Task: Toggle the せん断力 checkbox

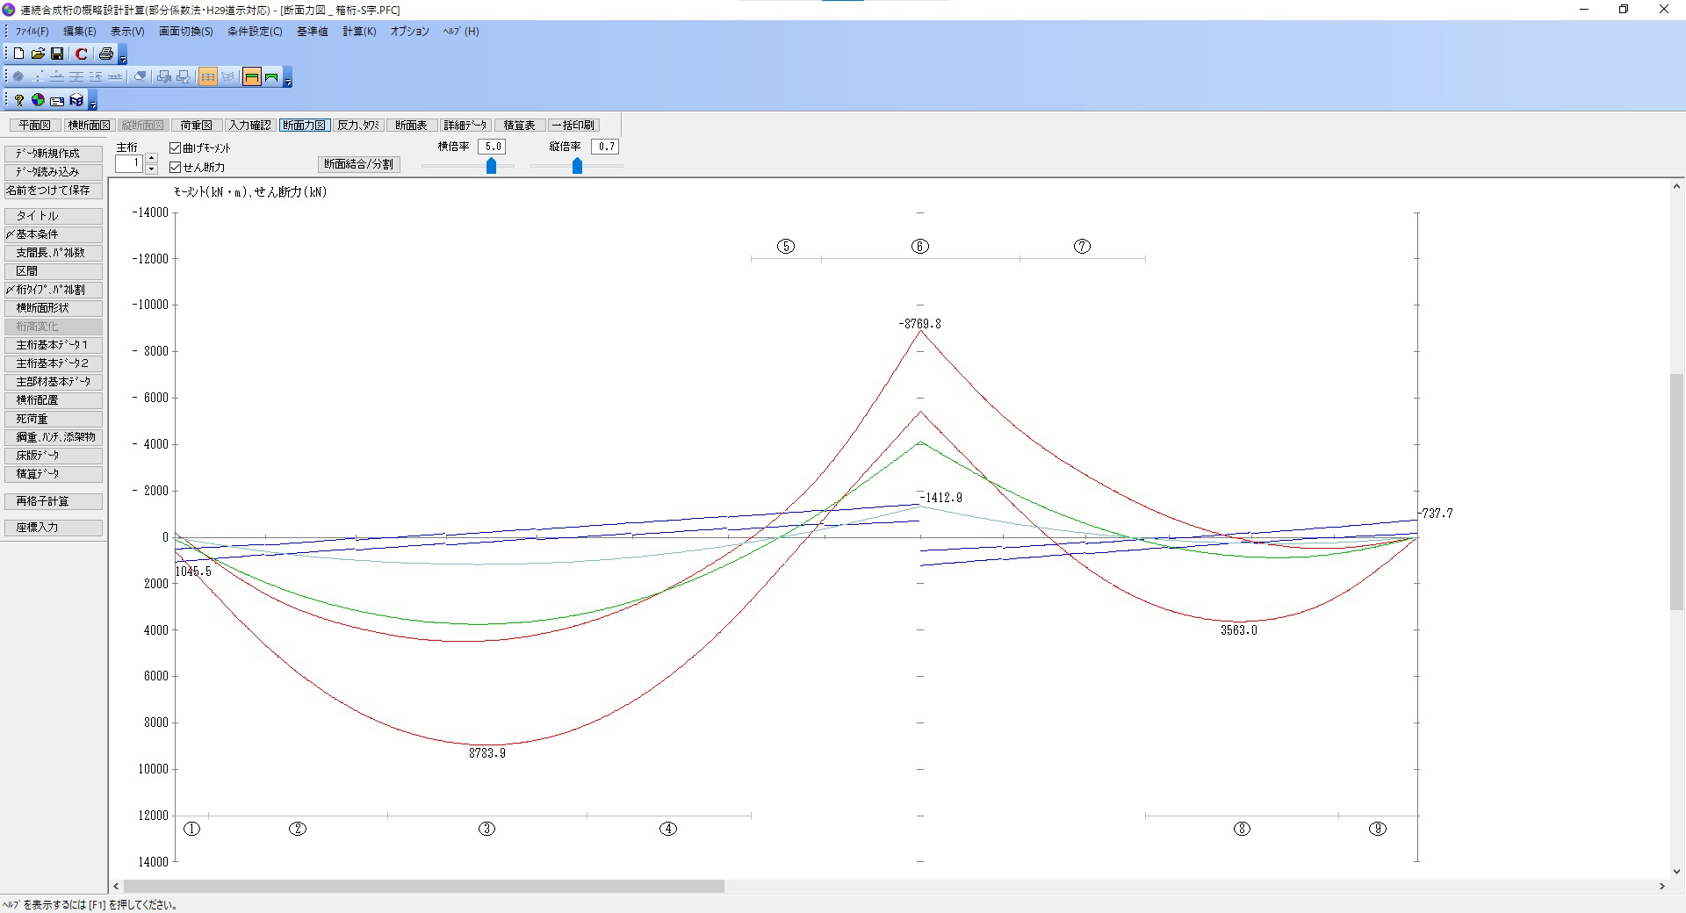Action: click(x=175, y=167)
